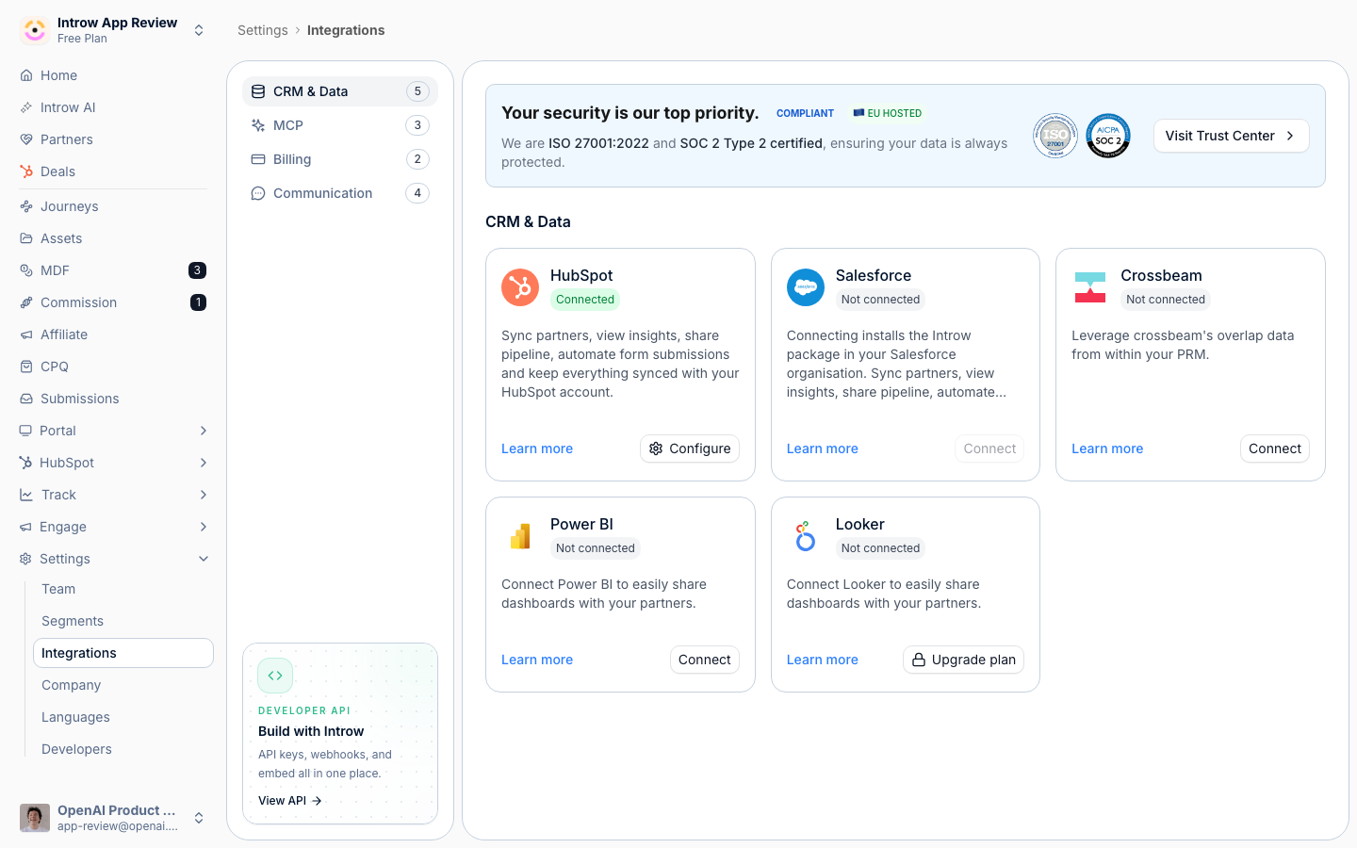1357x848 pixels.
Task: Open Introw AI sparkle icon
Action: [x=26, y=107]
